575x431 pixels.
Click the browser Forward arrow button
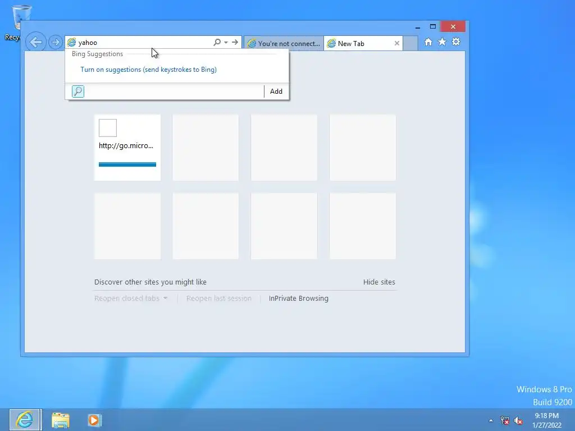pyautogui.click(x=56, y=42)
